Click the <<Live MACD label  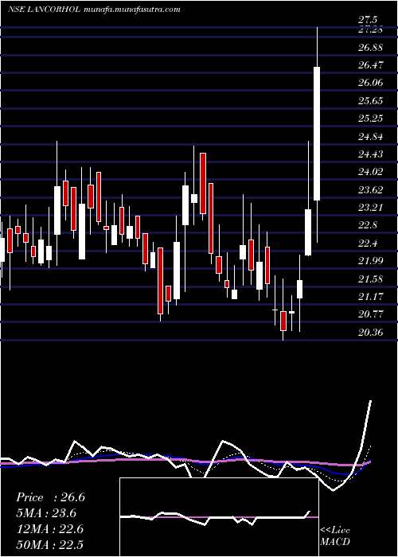click(335, 536)
